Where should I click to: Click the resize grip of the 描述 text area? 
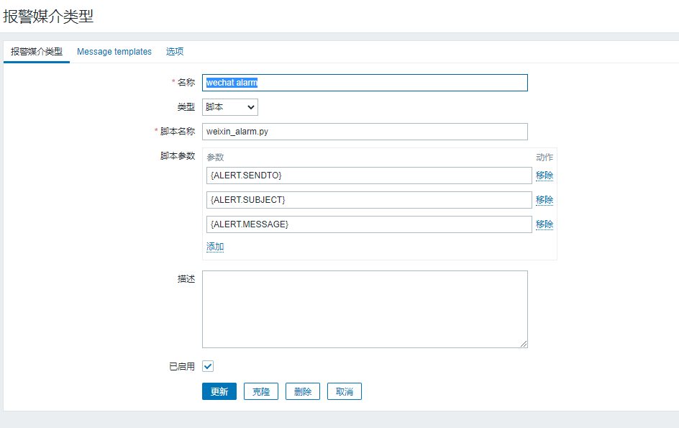(x=524, y=344)
